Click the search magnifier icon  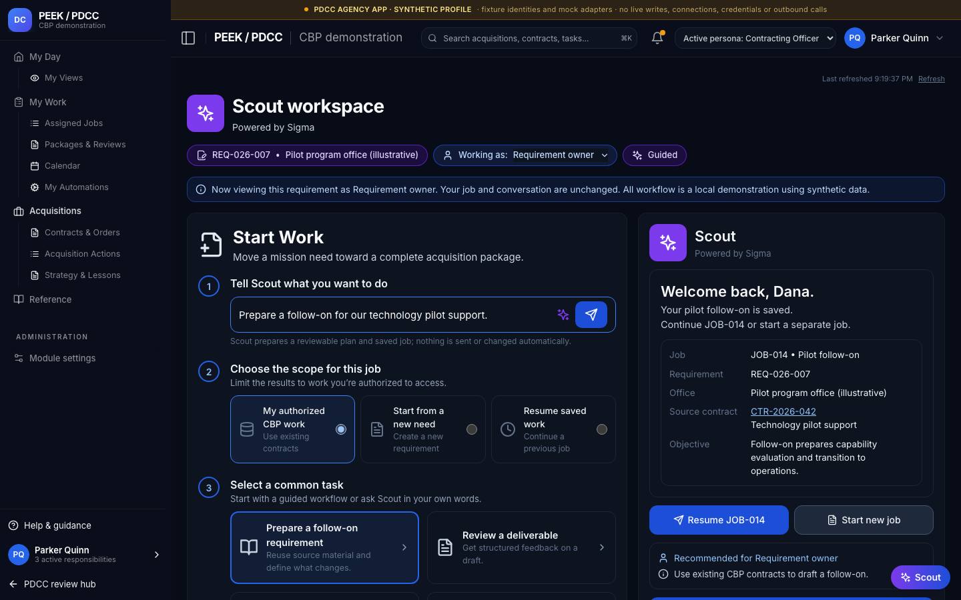pos(432,38)
